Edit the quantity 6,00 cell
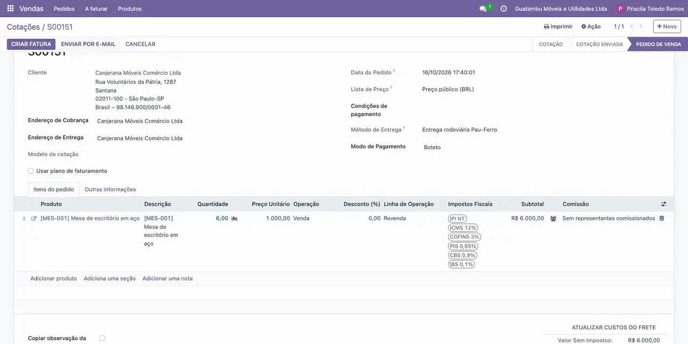 click(222, 218)
